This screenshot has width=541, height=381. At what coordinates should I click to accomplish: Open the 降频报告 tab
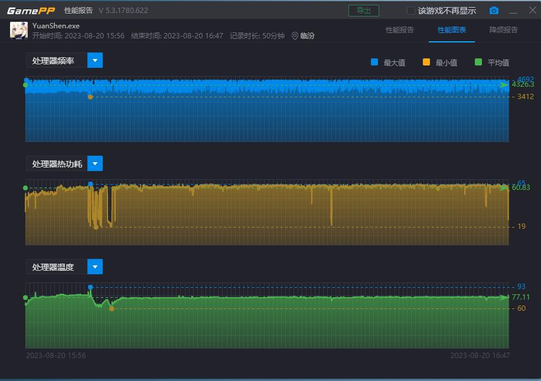(504, 30)
